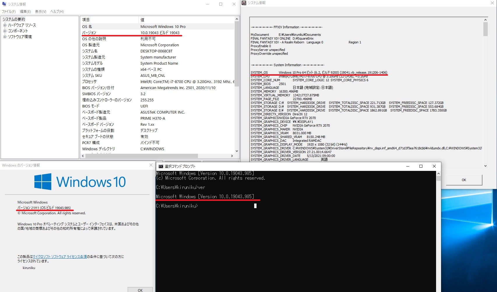497x292 pixels.
Task: Click OK in FFXIV system info dialog
Action: (x=464, y=180)
